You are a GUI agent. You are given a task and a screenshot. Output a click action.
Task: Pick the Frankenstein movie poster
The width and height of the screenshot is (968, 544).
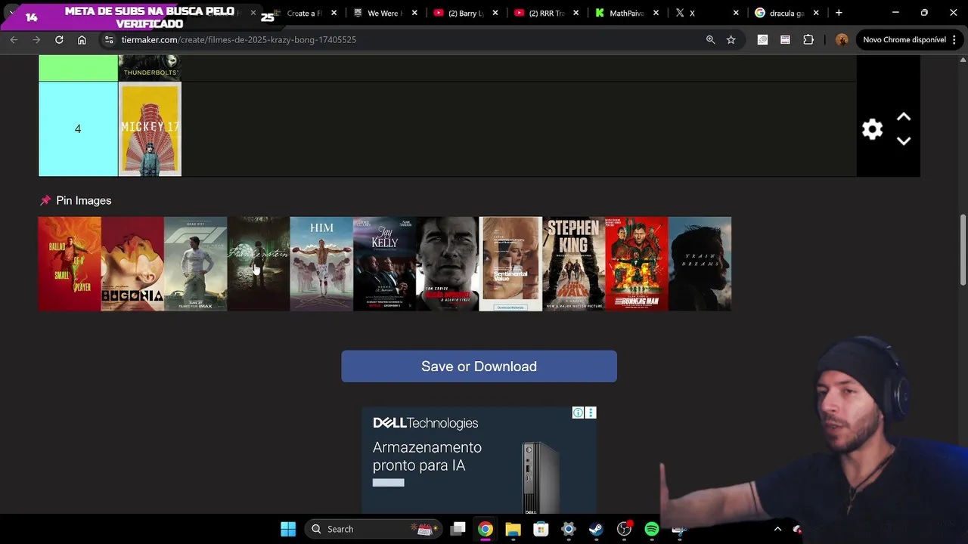point(259,264)
